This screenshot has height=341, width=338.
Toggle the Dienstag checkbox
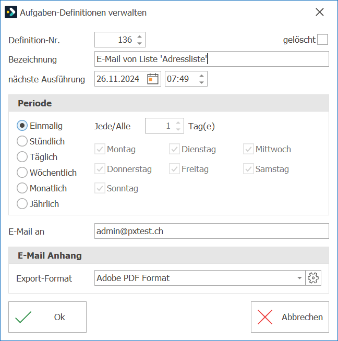pyautogui.click(x=174, y=149)
